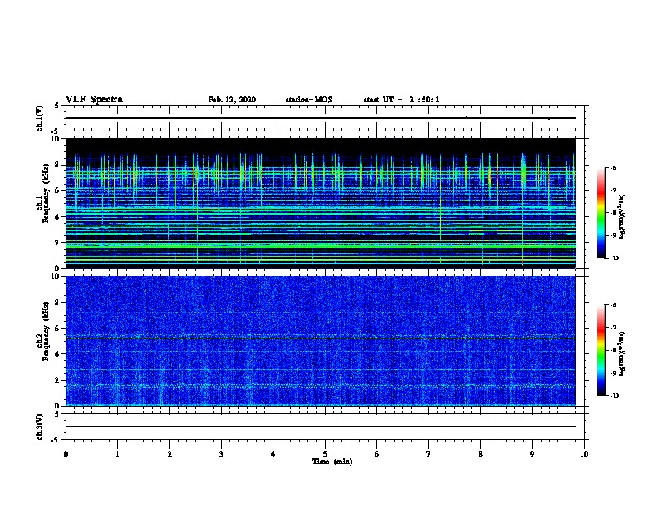Click the upper color scale's rotated units label
The width and height of the screenshot is (658, 509).
622,217
